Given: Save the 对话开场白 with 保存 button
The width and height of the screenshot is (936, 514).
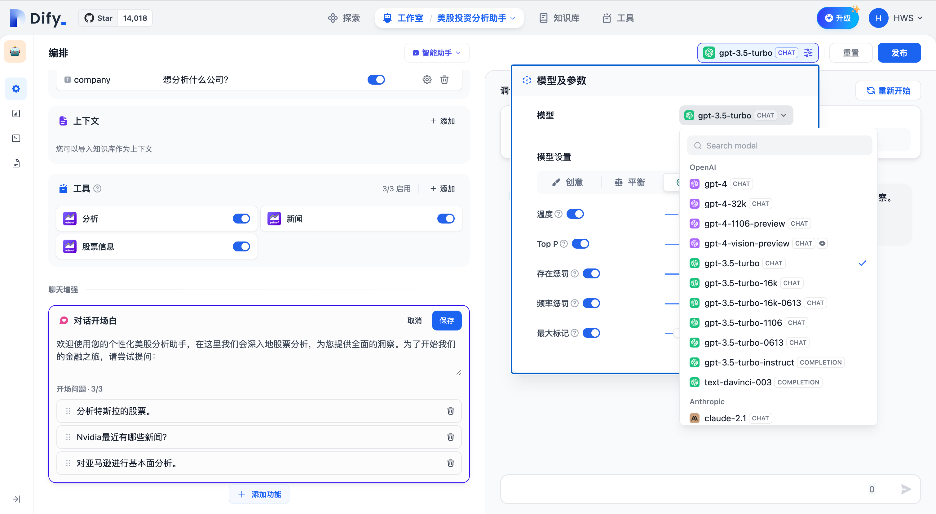Looking at the screenshot, I should pos(447,320).
